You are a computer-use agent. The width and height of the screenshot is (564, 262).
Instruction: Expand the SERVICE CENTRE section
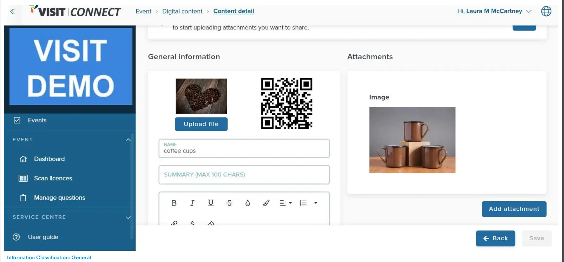click(128, 217)
